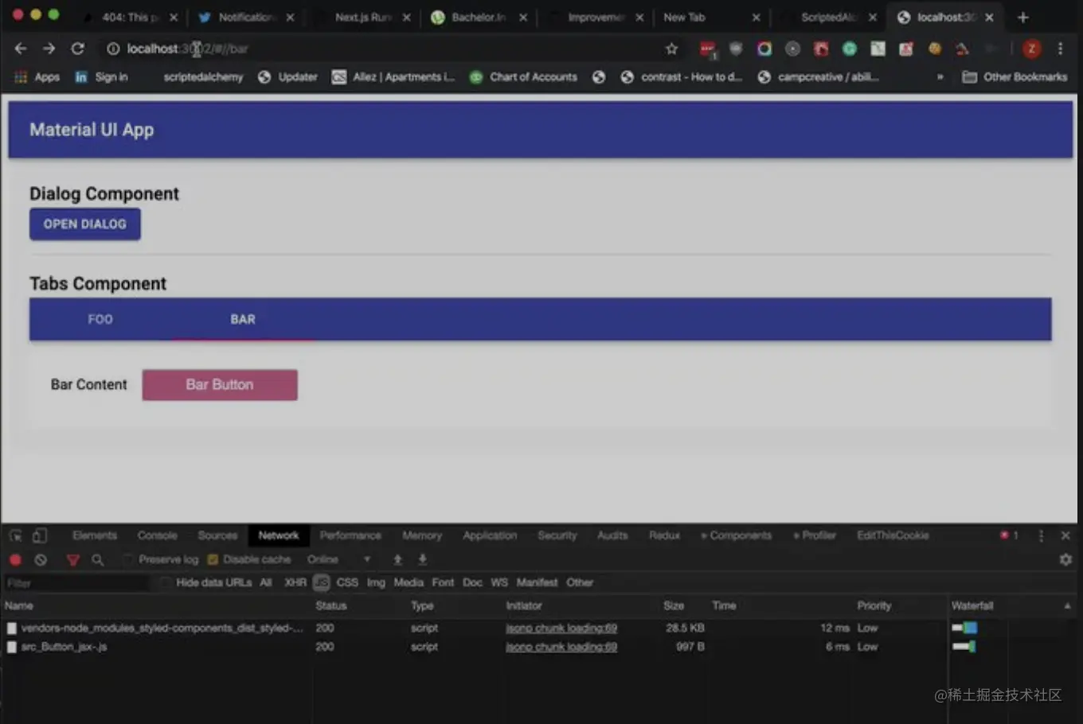Open the gray shield extension

(736, 49)
